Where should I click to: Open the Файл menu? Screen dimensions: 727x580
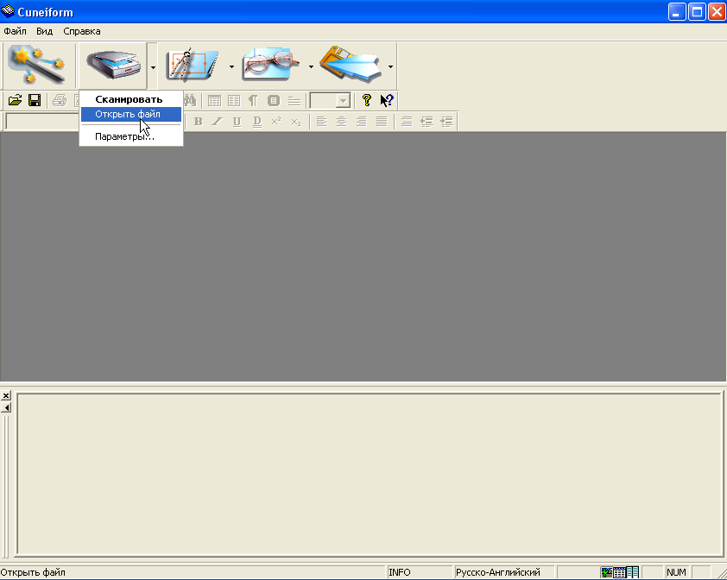click(15, 31)
